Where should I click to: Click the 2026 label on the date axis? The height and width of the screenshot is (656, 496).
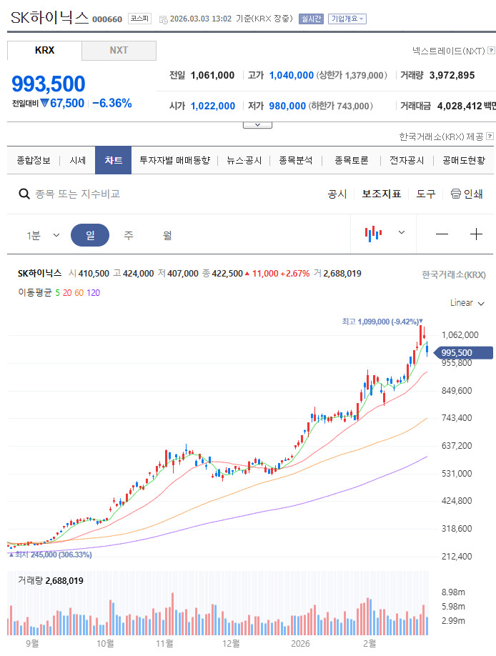click(x=300, y=643)
